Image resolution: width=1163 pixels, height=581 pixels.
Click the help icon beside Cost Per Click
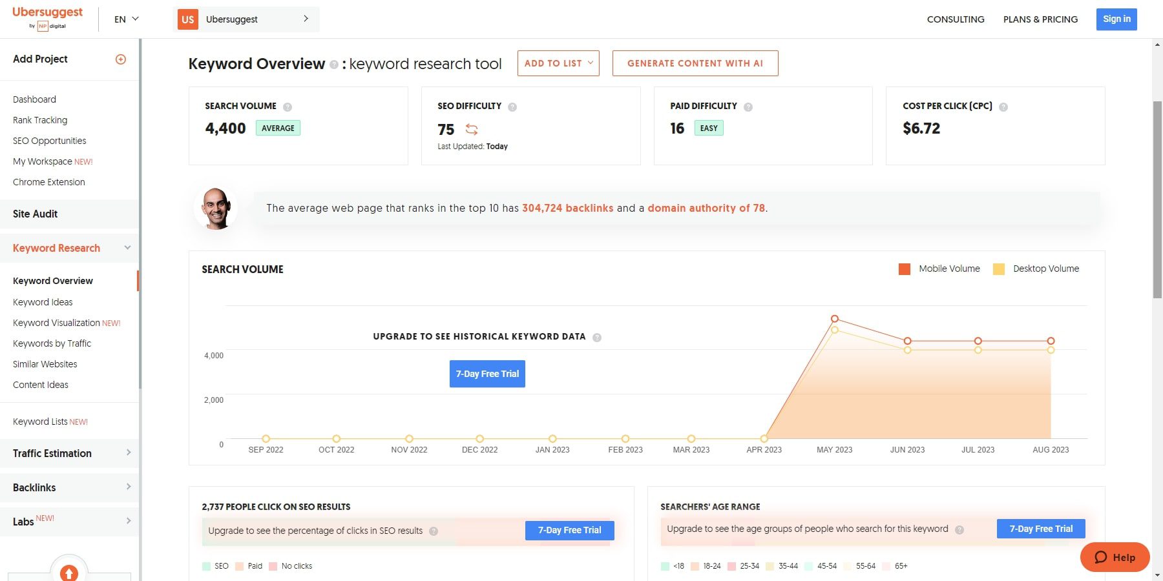click(x=1003, y=106)
